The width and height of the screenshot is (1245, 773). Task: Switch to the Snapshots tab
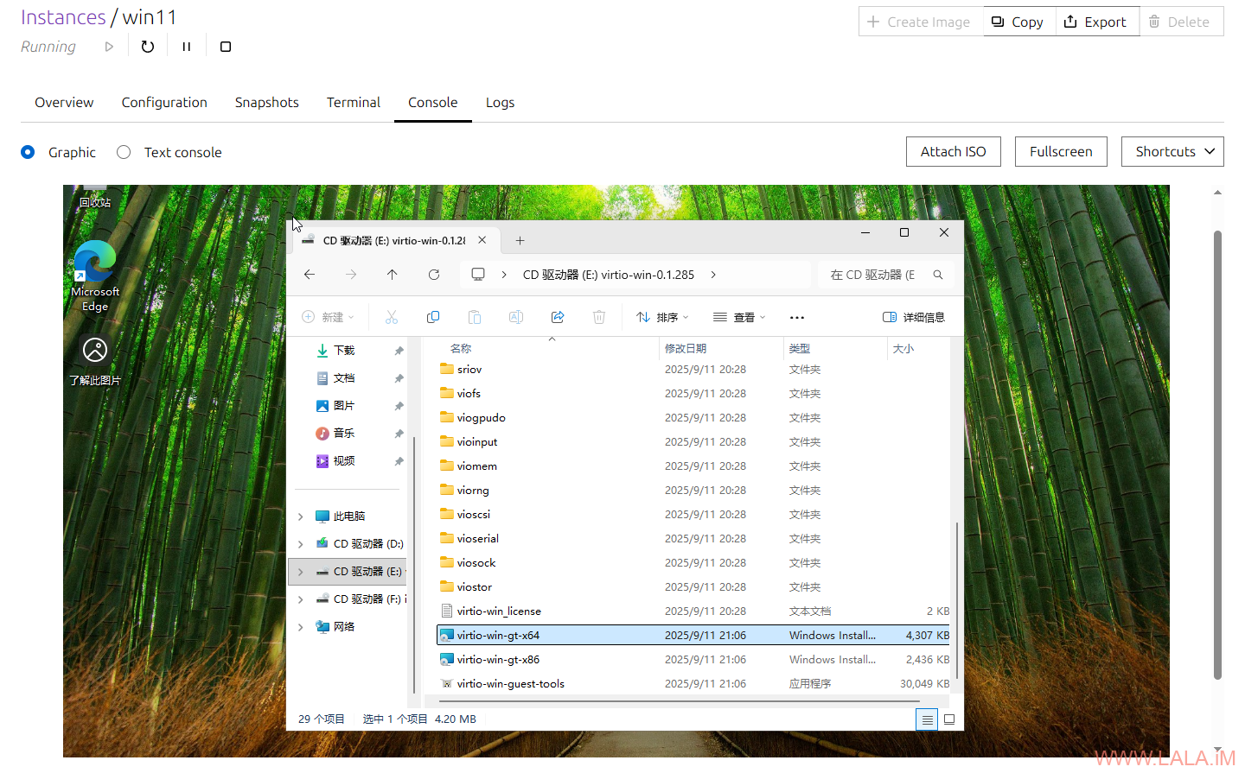pyautogui.click(x=266, y=102)
